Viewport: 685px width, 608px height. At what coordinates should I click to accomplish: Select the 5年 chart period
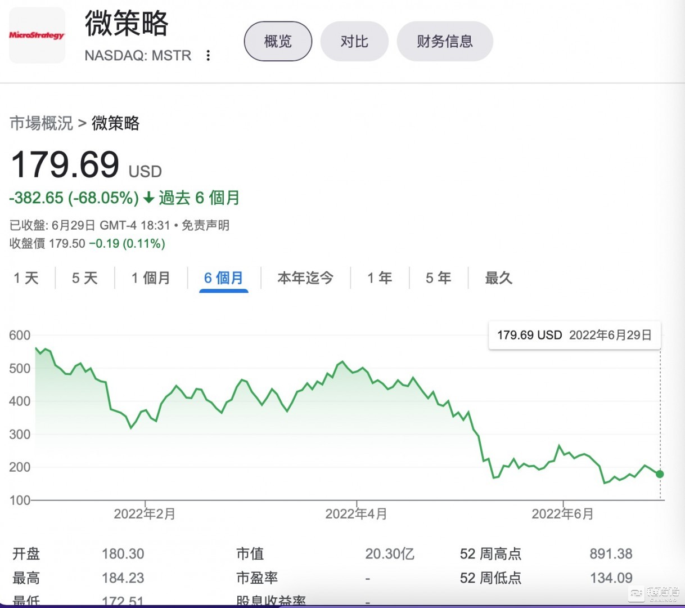(x=438, y=278)
